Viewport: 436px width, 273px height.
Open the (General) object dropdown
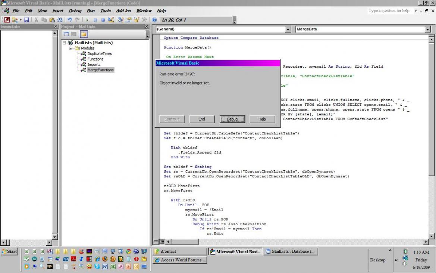[288, 29]
